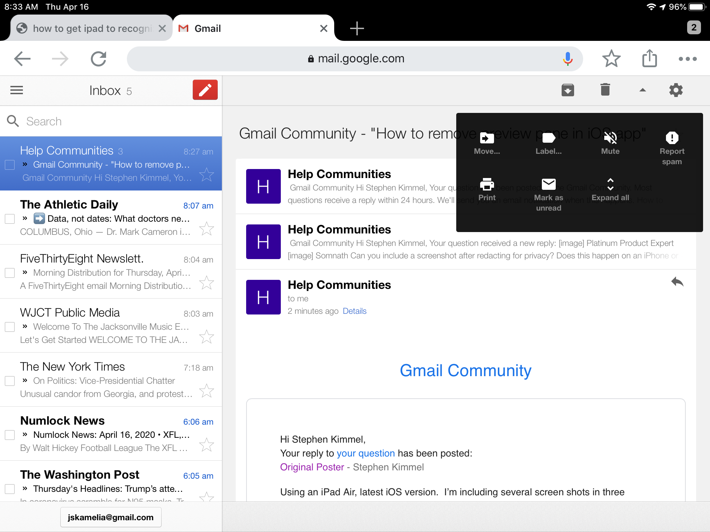Collapse the more-actions dropdown arrow
The width and height of the screenshot is (710, 532).
tap(642, 90)
